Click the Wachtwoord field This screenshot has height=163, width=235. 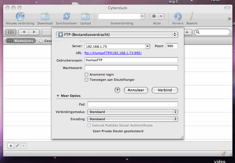[132, 68]
